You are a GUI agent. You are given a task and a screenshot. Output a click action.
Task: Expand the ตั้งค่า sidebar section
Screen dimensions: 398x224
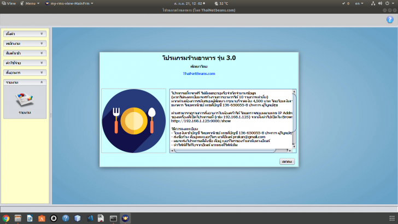24,34
